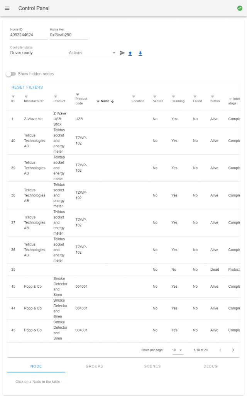247x396 pixels.
Task: Open the Rows per page selector
Action: point(178,350)
